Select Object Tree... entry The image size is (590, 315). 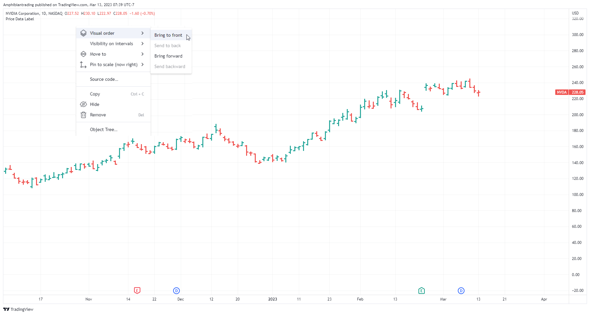[x=113, y=129]
